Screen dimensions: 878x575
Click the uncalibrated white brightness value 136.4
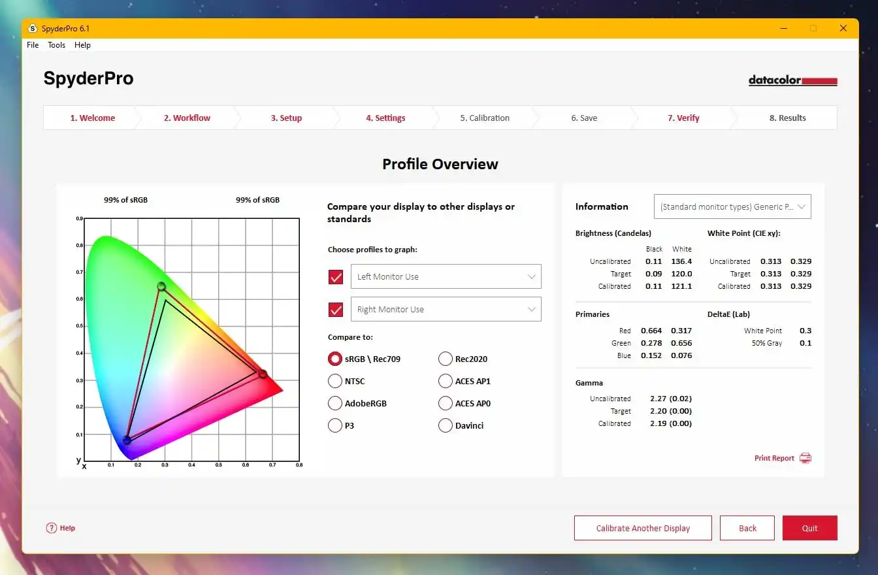click(x=681, y=261)
